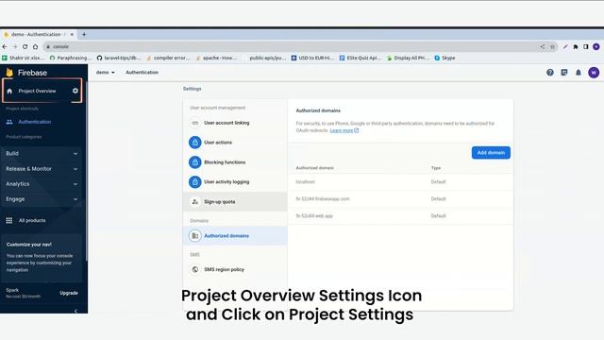Expand the Engage category
The width and height of the screenshot is (604, 340).
[x=42, y=199]
